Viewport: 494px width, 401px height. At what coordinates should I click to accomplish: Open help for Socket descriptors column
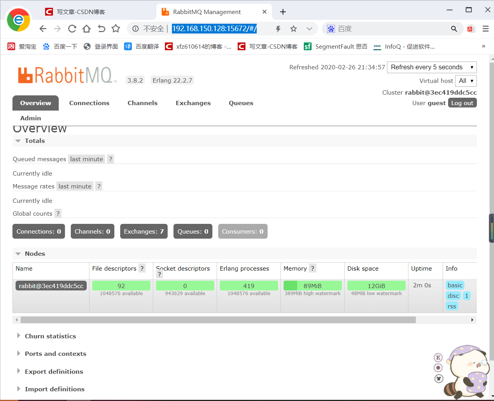click(x=159, y=274)
